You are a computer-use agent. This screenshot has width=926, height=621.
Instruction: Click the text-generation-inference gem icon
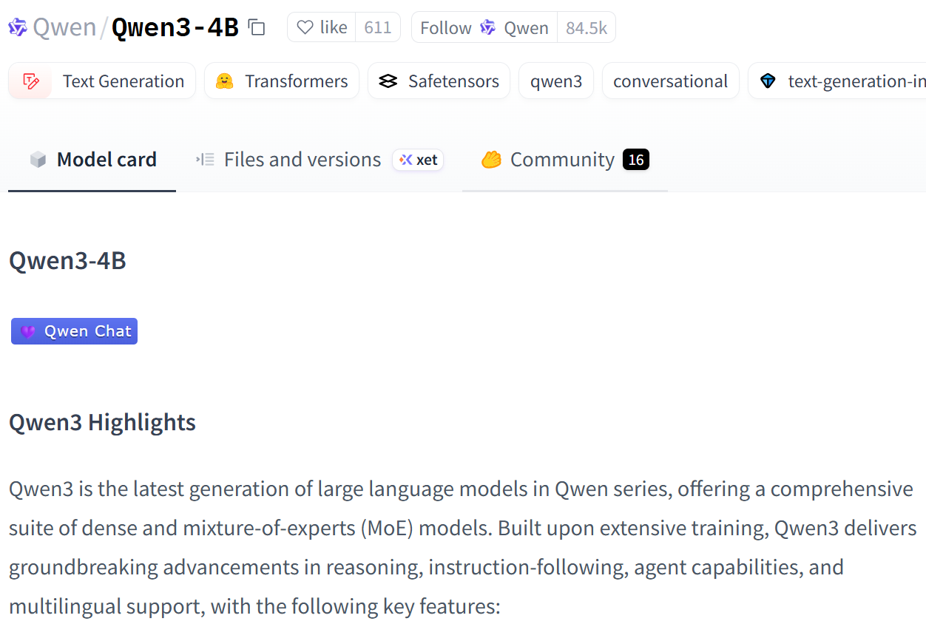(768, 81)
